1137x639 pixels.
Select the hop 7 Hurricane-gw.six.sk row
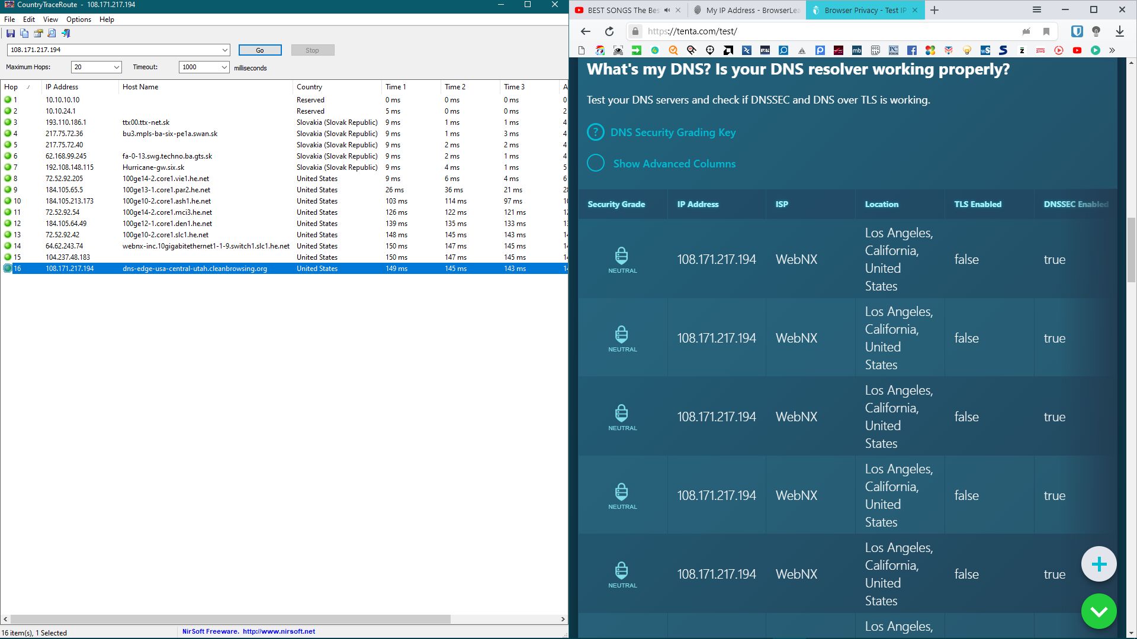coord(284,167)
